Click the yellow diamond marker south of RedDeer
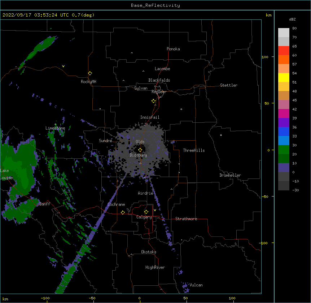 coord(154,101)
